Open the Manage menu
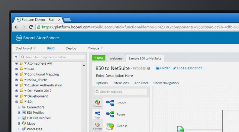239x132 pixels. [x=95, y=48]
